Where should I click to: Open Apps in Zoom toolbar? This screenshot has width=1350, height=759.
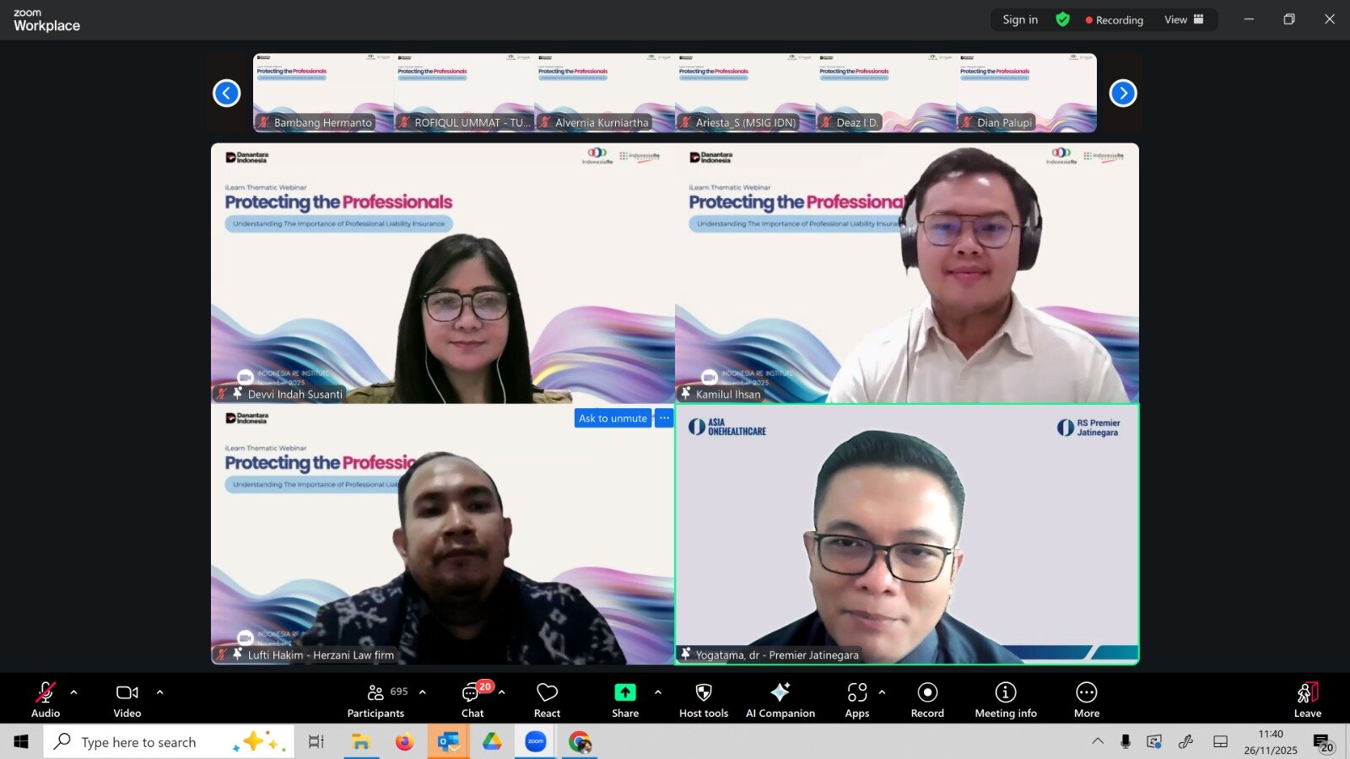click(x=856, y=699)
